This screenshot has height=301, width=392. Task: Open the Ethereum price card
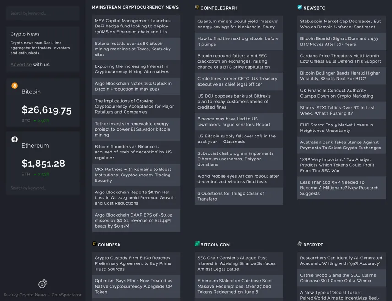tap(43, 157)
